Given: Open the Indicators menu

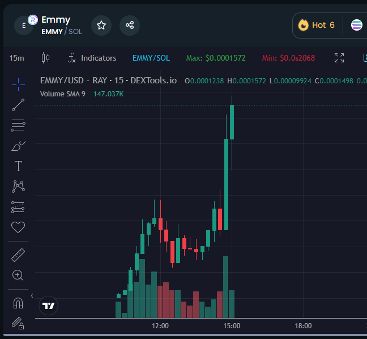Looking at the screenshot, I should coord(92,58).
